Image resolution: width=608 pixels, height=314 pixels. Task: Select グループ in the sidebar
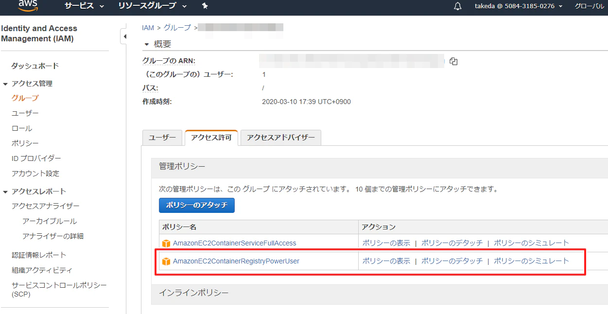[x=25, y=98]
